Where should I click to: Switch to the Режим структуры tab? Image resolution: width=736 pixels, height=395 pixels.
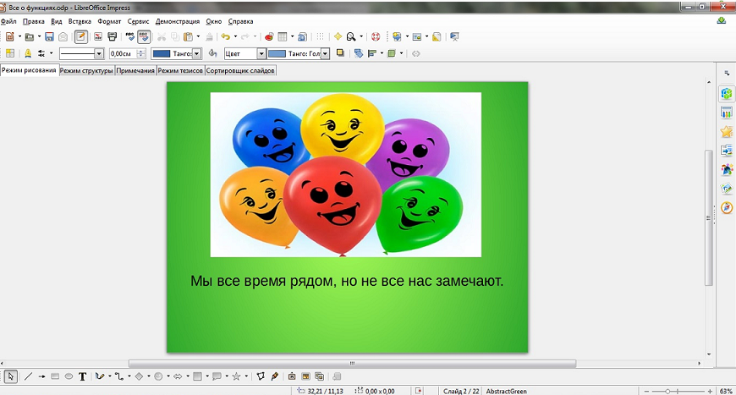tap(86, 71)
